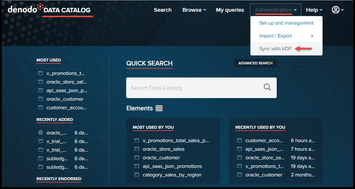Viewport: 355px width, 189px height.
Task: Open v_promotions_t... in Most Used sidebar
Action: pyautogui.click(x=66, y=73)
